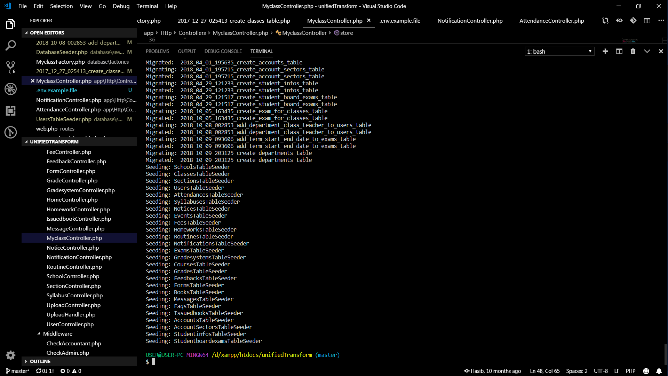Open the terminal selector dropdown showing 1: bash
Screen dimensions: 668x376
click(x=559, y=51)
